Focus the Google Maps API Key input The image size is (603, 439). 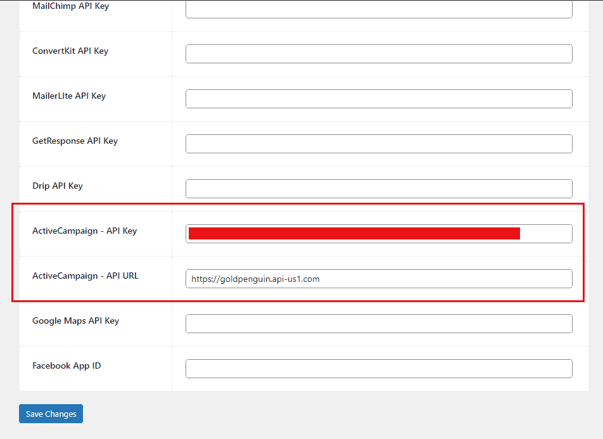pyautogui.click(x=379, y=324)
